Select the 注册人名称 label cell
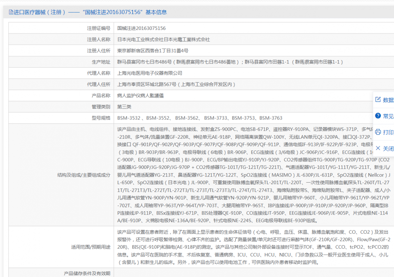The width and height of the screenshot is (394, 277). [61, 39]
